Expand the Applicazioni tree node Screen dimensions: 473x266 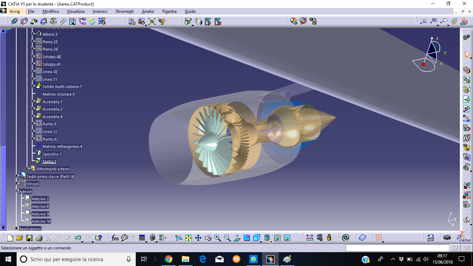[16, 228]
